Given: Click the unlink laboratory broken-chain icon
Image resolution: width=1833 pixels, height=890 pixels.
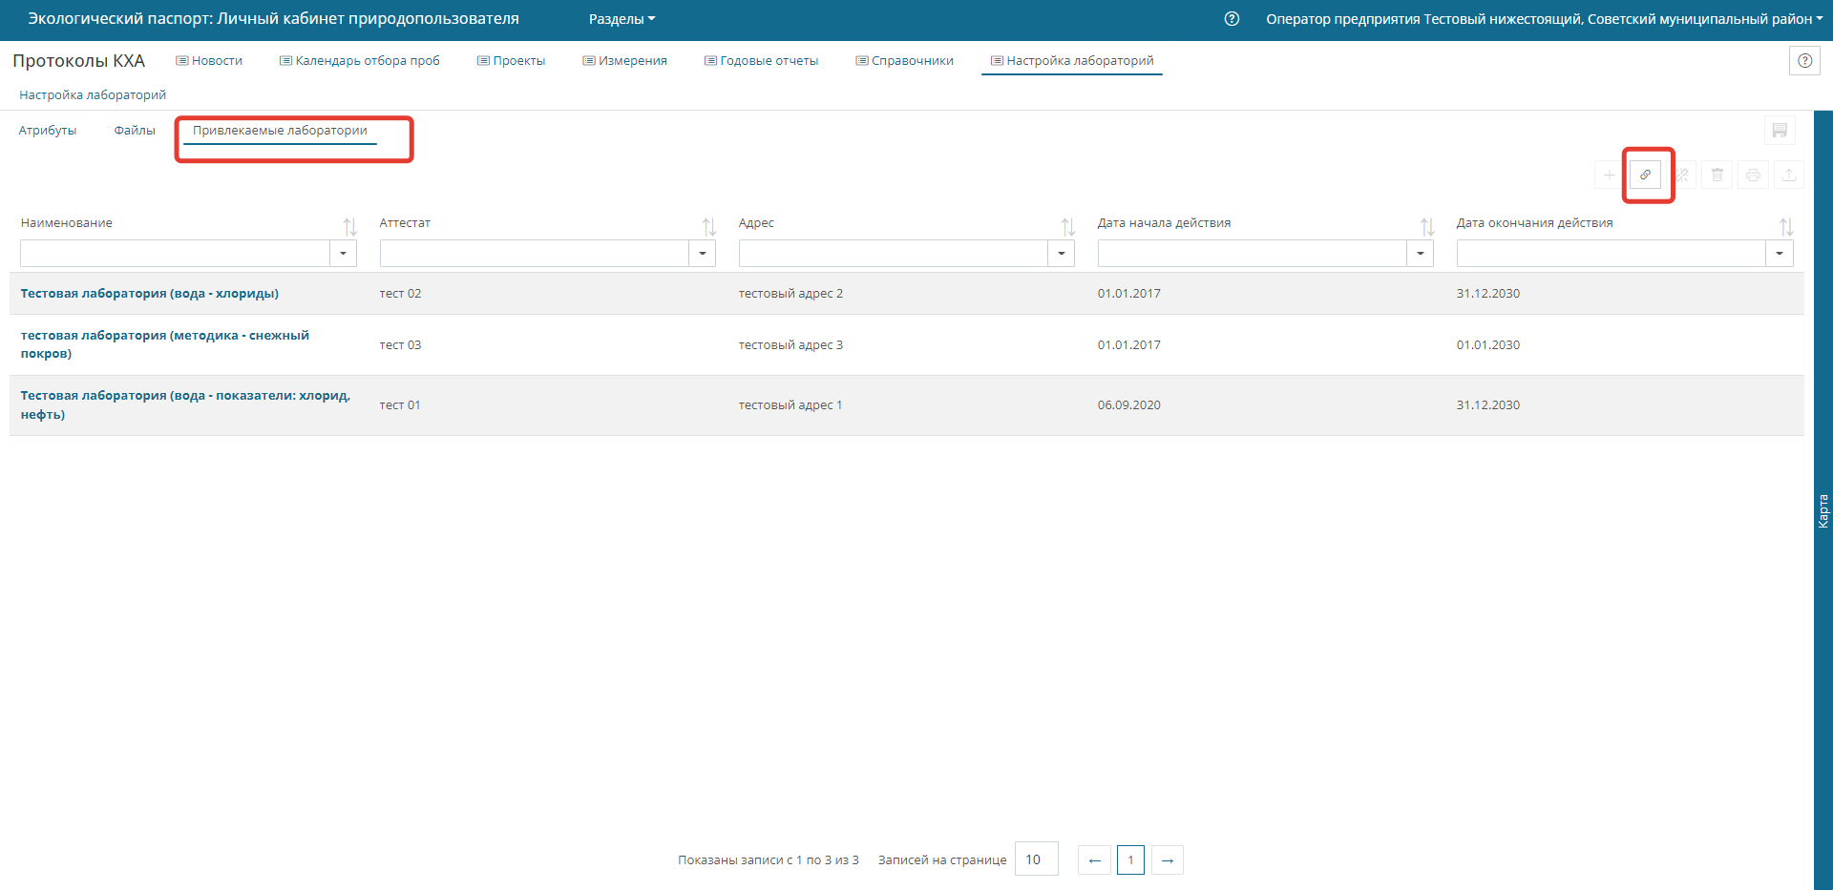Looking at the screenshot, I should point(1681,175).
